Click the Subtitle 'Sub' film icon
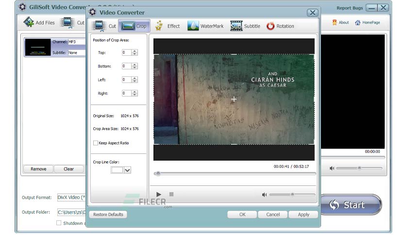 point(236,26)
